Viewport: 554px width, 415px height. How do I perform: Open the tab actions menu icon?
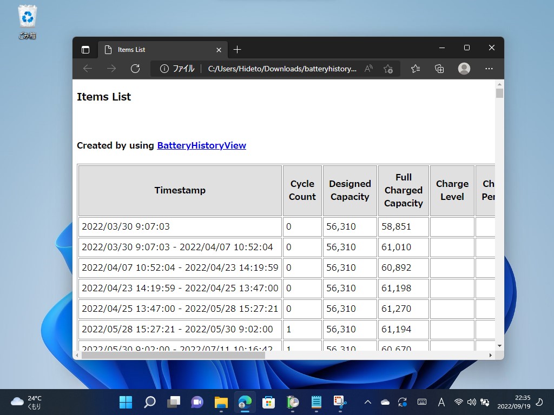pyautogui.click(x=85, y=50)
